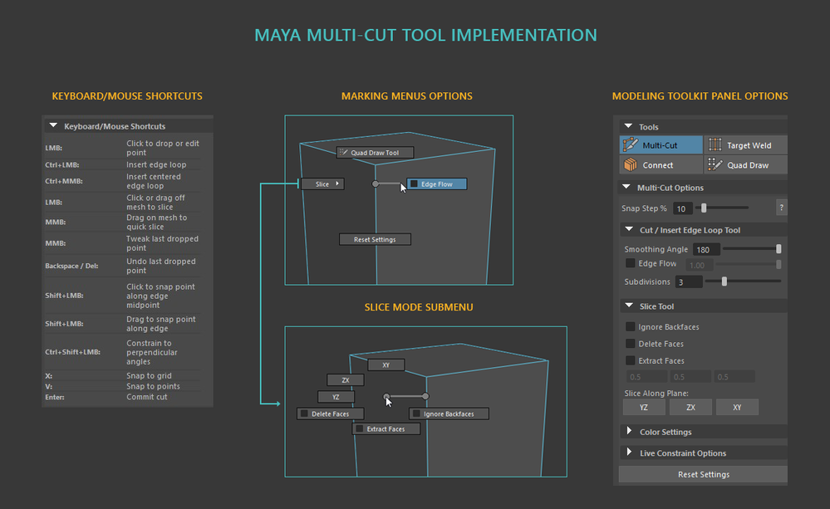Collapse the Slice Tool section
This screenshot has height=509, width=830.
coord(629,306)
